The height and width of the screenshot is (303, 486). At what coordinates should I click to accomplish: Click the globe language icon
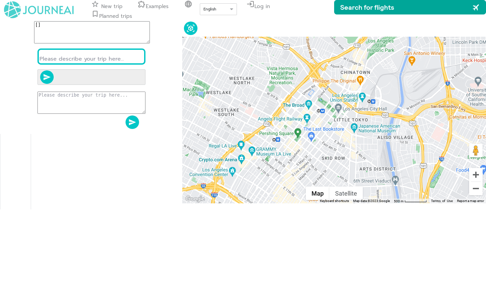(x=188, y=4)
